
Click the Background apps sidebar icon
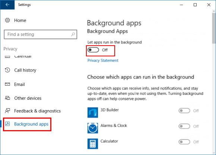pos(7,124)
